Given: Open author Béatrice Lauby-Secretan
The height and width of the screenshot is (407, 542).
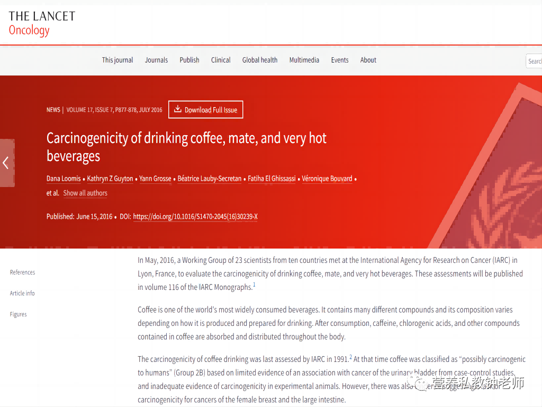Looking at the screenshot, I should coord(210,179).
